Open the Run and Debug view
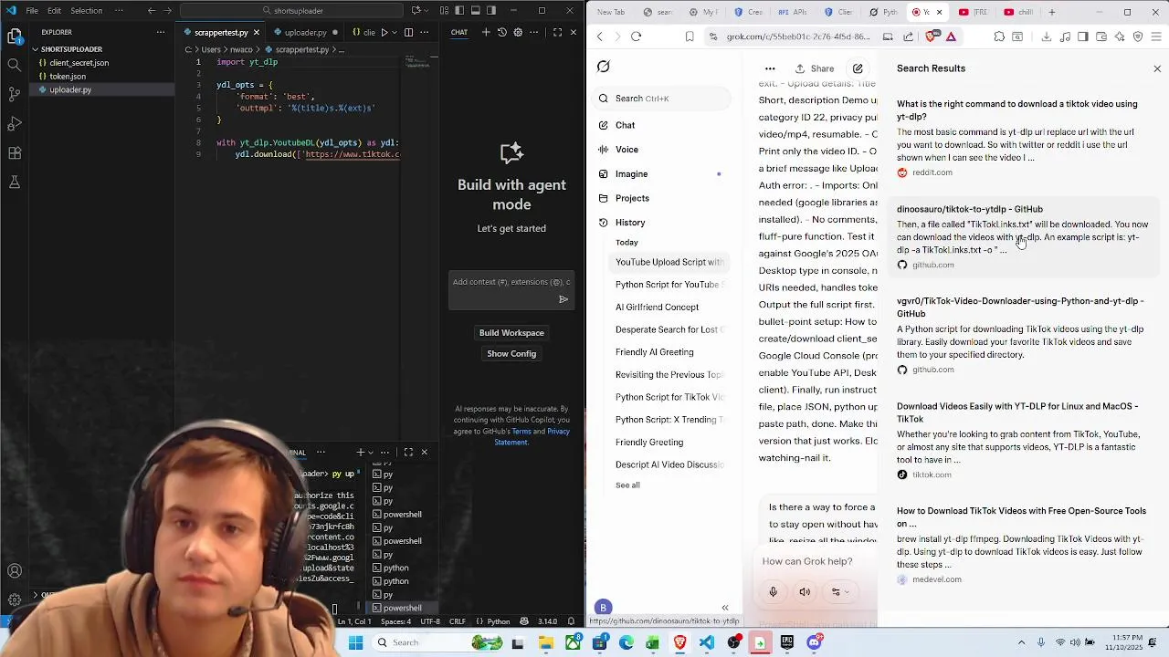The image size is (1169, 657). pos(15,123)
